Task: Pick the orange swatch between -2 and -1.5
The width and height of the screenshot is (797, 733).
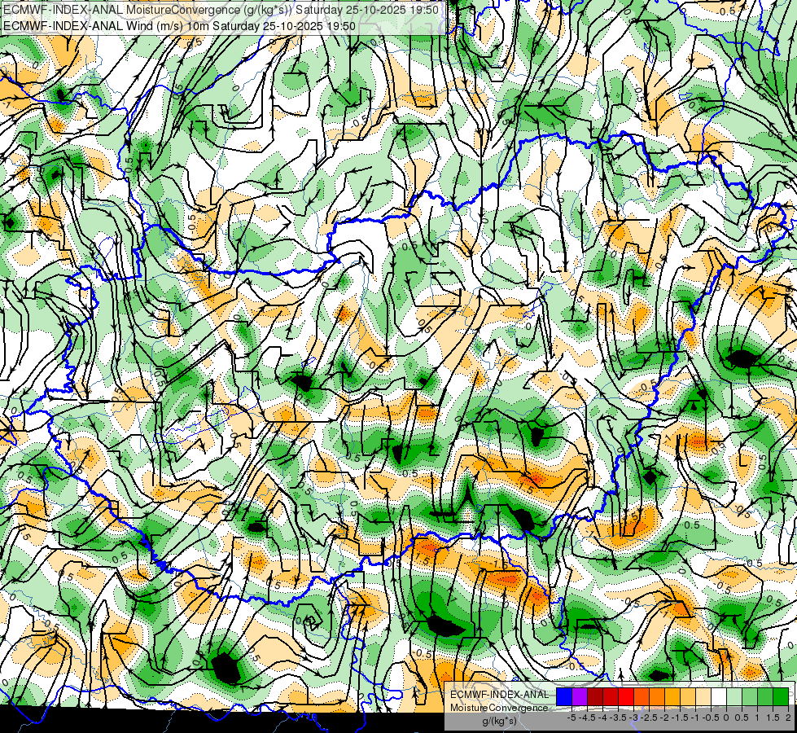Action: click(672, 696)
